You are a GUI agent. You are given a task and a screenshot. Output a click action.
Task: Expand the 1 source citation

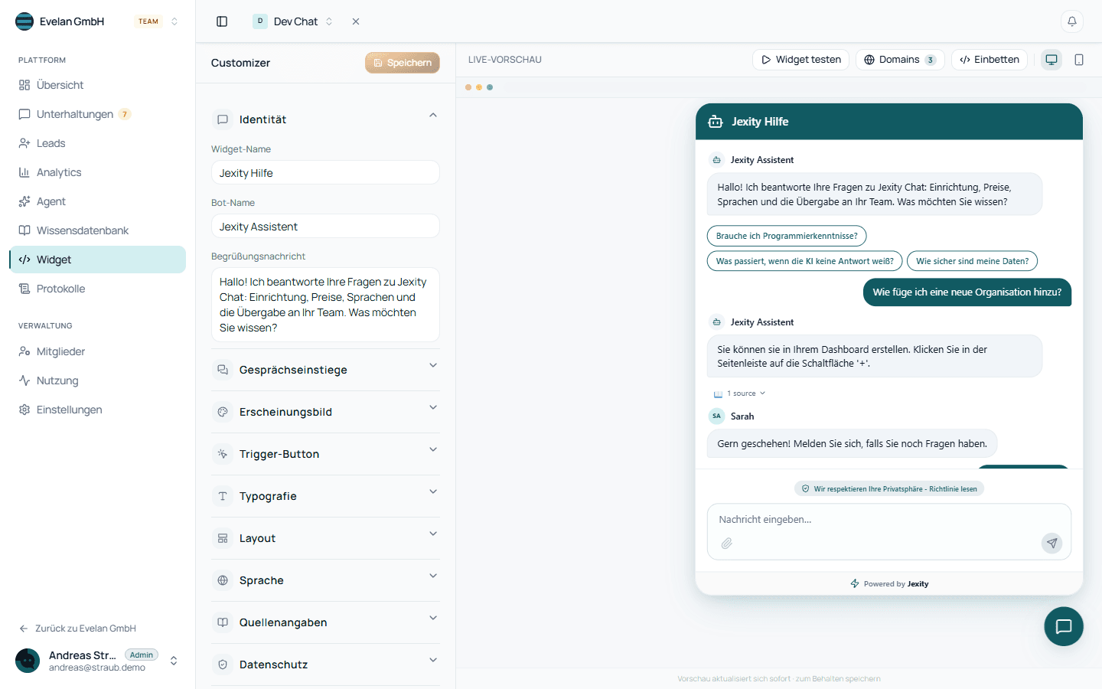click(739, 393)
